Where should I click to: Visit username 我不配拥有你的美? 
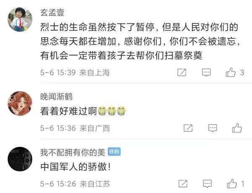click(73, 152)
